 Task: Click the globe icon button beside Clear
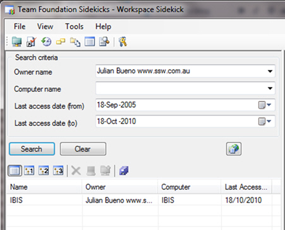coord(234,149)
